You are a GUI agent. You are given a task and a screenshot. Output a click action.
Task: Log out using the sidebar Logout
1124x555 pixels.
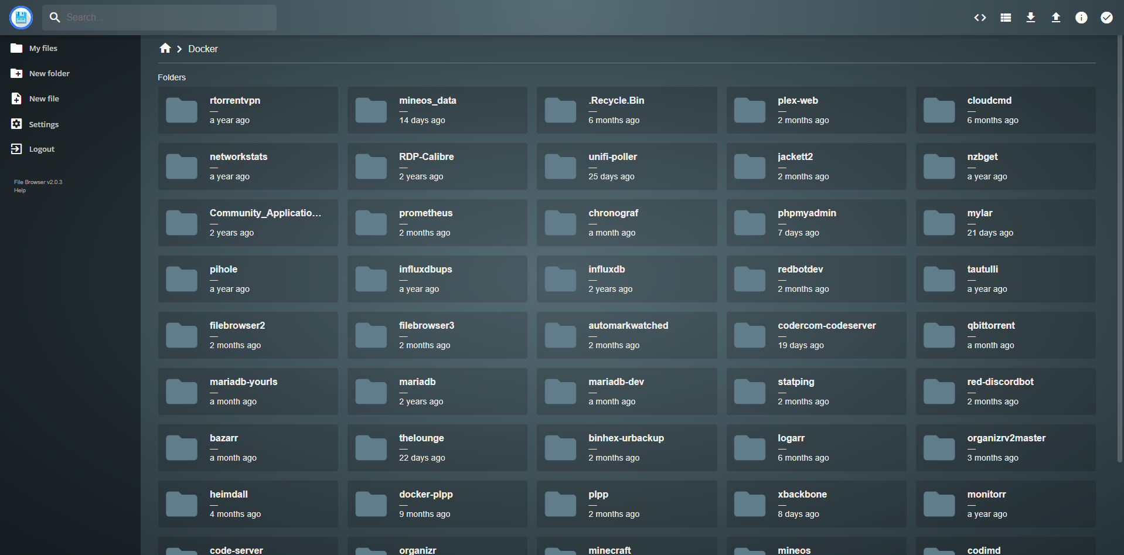pyautogui.click(x=42, y=149)
